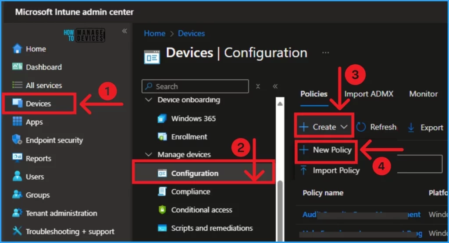Screen dimensions: 449x243
Task: Click the Export download arrow icon
Action: pos(411,127)
